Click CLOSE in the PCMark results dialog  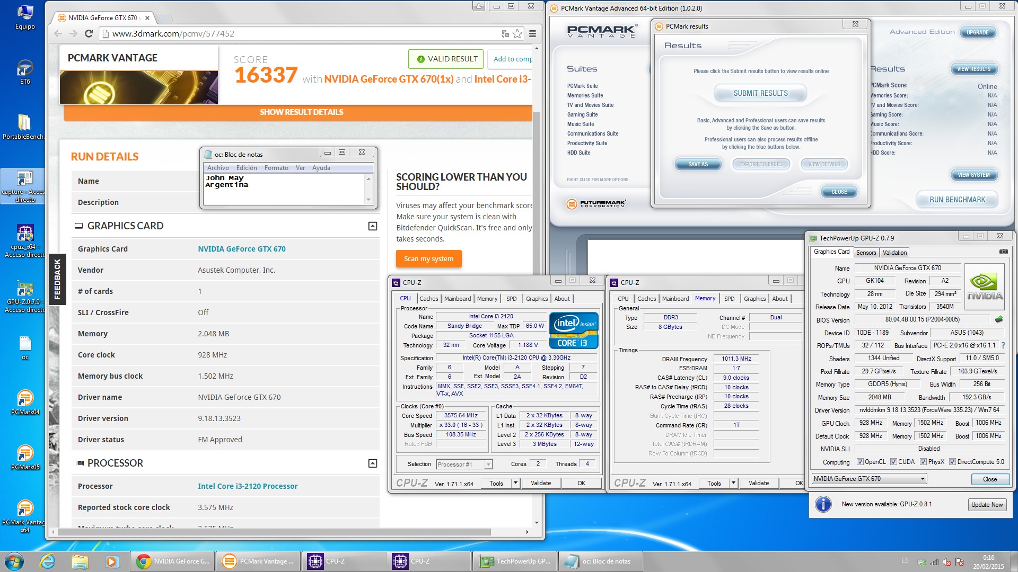pos(839,192)
